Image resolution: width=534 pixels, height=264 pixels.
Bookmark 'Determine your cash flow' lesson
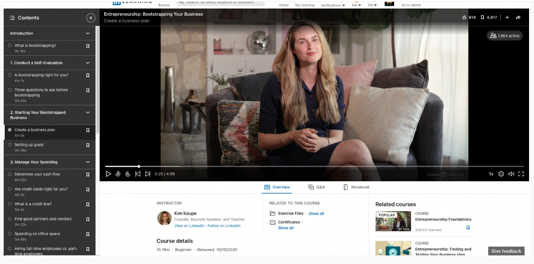(x=88, y=175)
